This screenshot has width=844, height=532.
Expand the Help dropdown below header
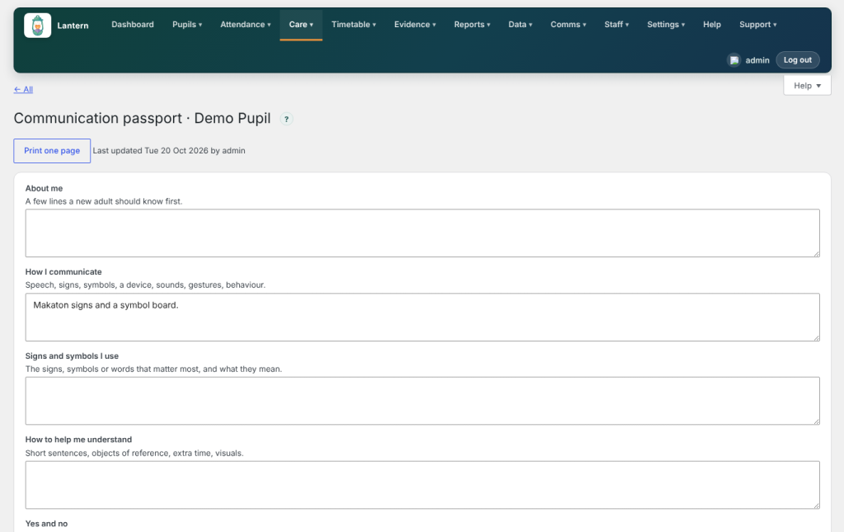[x=807, y=86]
